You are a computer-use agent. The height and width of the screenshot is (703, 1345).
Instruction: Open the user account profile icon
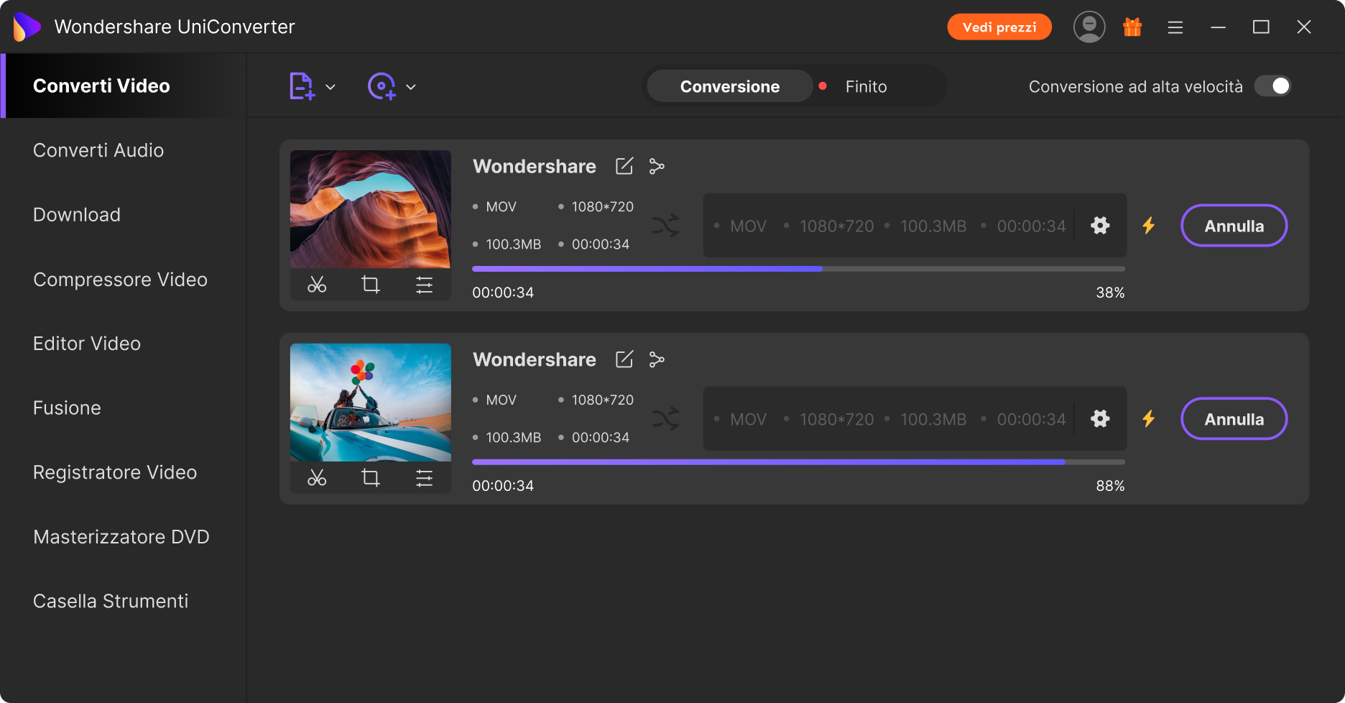1089,27
